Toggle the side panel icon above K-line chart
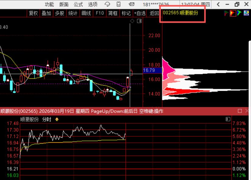Image resolution: width=251 pixels, height=180 pixels. pos(139,21)
